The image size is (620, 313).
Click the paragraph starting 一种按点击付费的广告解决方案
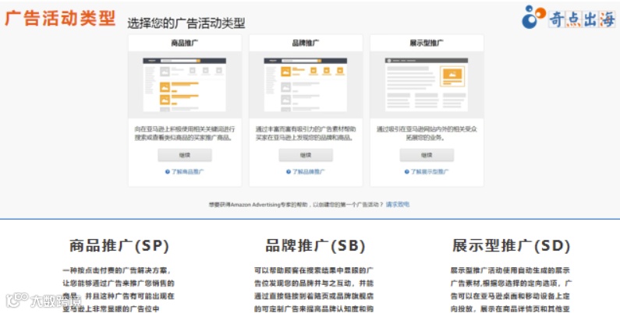(x=119, y=290)
